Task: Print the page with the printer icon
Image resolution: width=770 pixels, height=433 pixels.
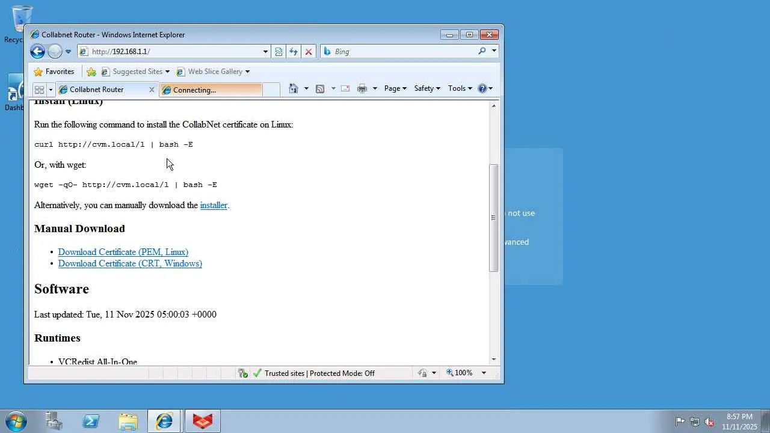Action: 362,88
